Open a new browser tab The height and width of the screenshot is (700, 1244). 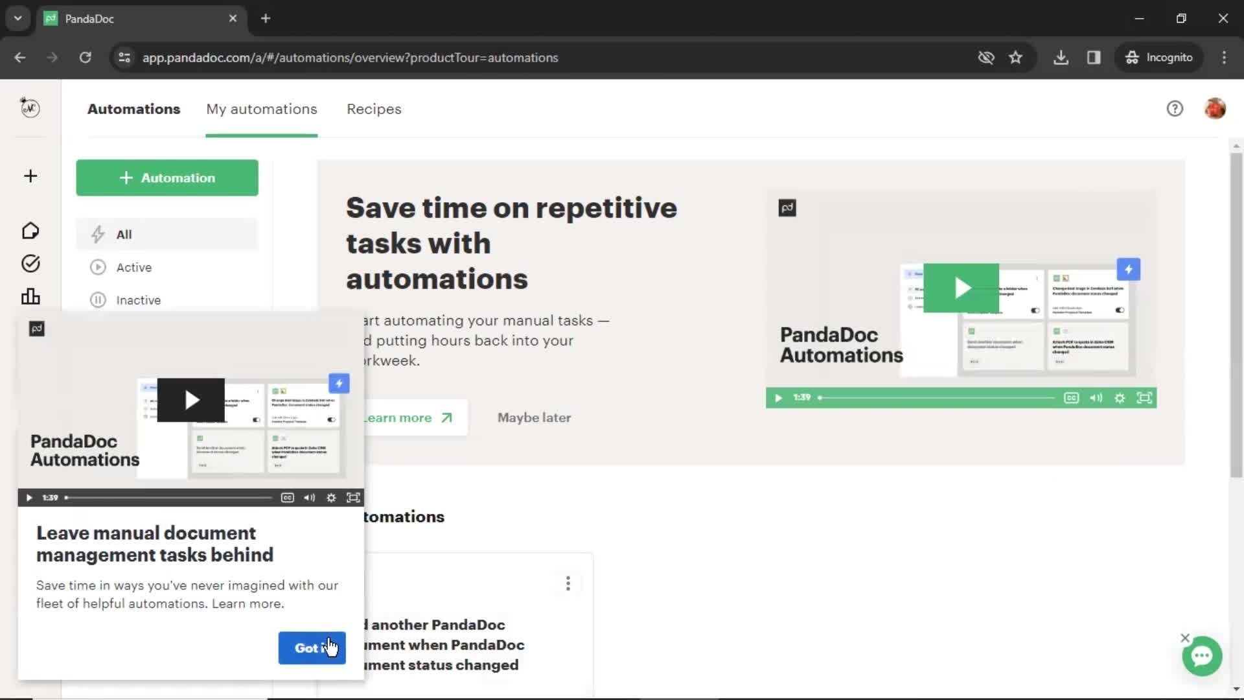coord(266,18)
